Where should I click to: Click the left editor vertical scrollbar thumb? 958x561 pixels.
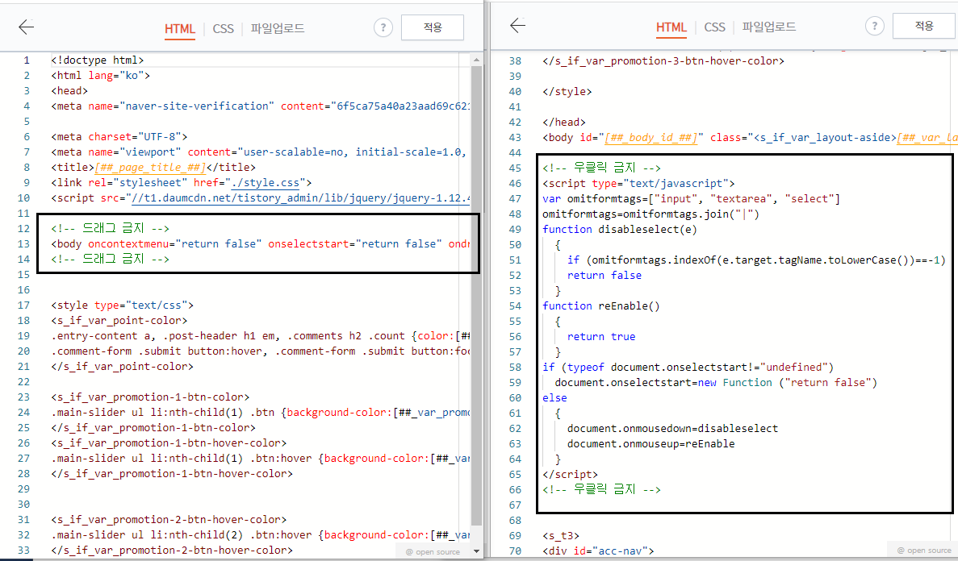[x=476, y=296]
